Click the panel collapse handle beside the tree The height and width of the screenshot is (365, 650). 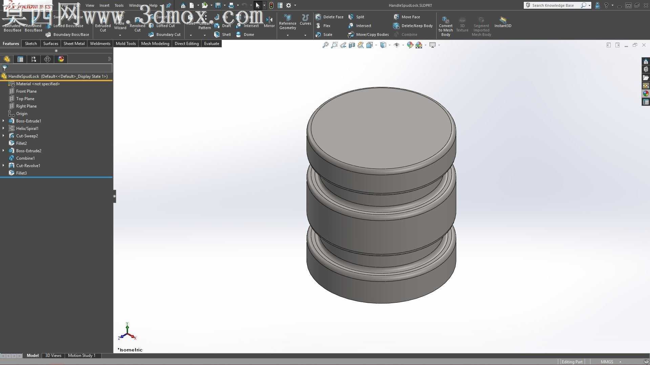[x=114, y=196]
